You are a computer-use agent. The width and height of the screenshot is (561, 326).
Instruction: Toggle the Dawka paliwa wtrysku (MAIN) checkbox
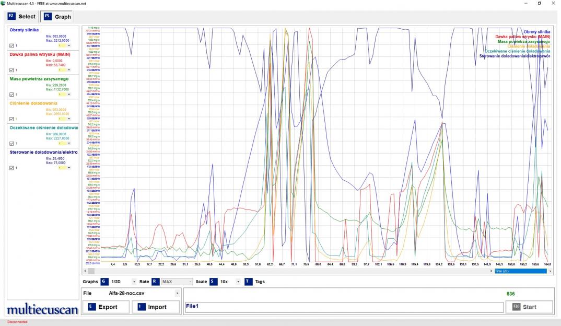click(x=12, y=70)
